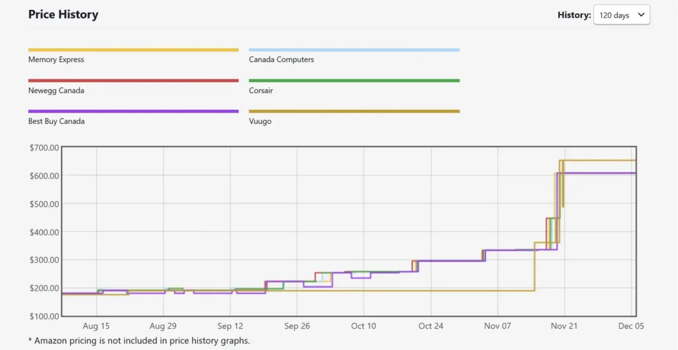The width and height of the screenshot is (678, 350).
Task: Click the Price History heading
Action: click(x=63, y=15)
